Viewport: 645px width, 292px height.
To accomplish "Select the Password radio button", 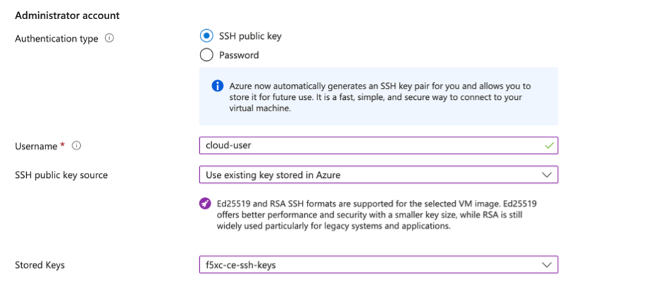I will point(206,55).
